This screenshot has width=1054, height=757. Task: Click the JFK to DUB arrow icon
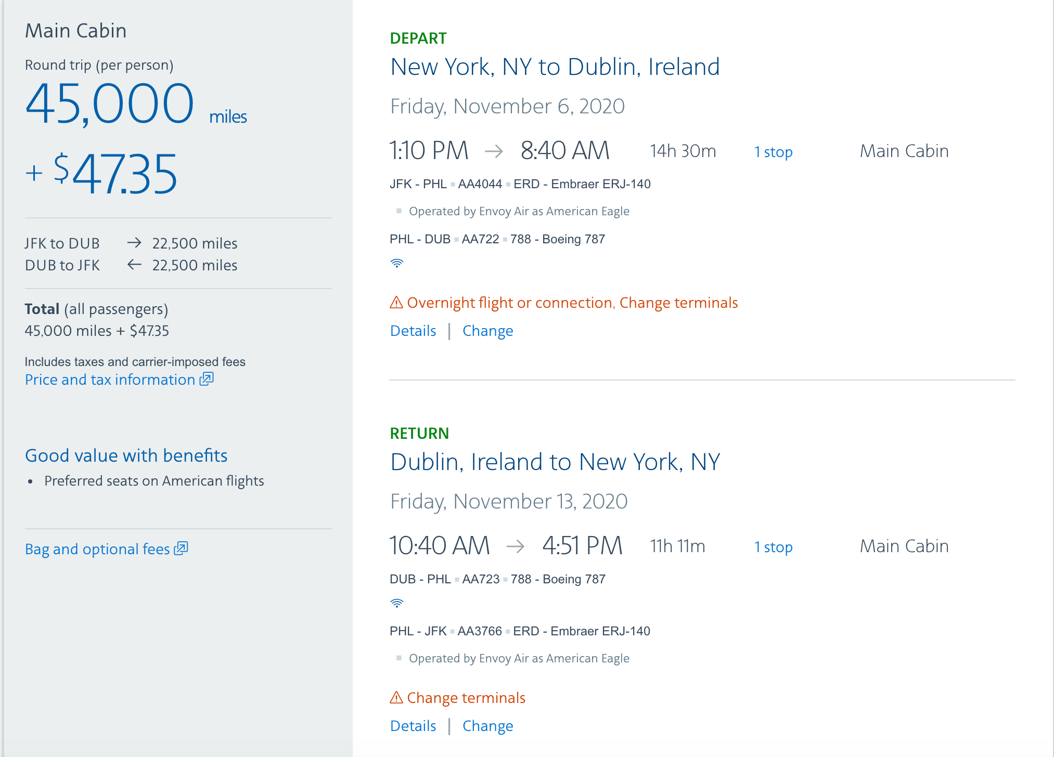point(134,243)
